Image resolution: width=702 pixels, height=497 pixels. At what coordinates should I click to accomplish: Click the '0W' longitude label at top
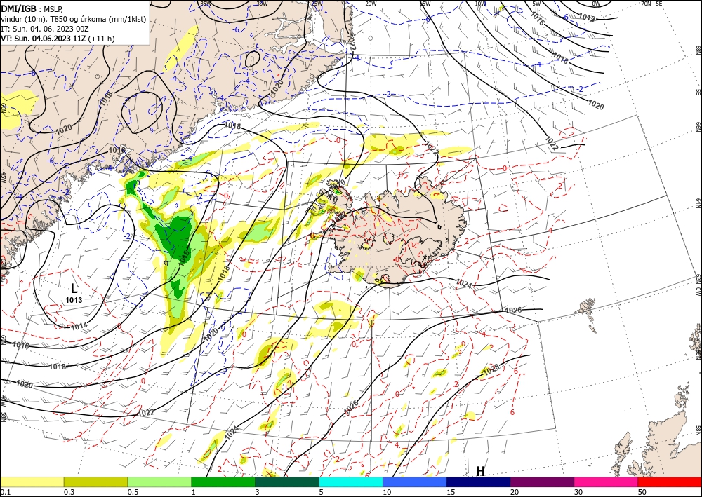[x=596, y=4]
